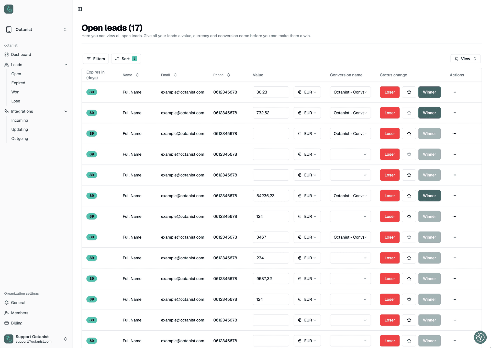Click the Octanist logo at top left
The height and width of the screenshot is (348, 491).
pos(9,9)
